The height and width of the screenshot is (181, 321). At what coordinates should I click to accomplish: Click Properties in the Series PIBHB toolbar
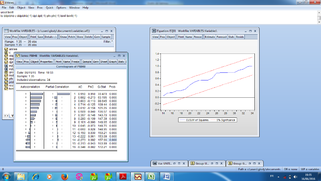pyautogui.click(x=47, y=62)
